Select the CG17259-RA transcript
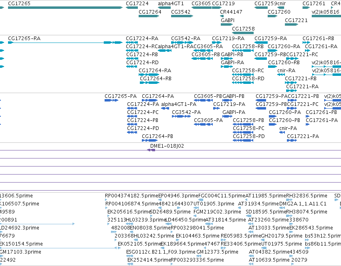The width and height of the screenshot is (341, 266). (261, 43)
